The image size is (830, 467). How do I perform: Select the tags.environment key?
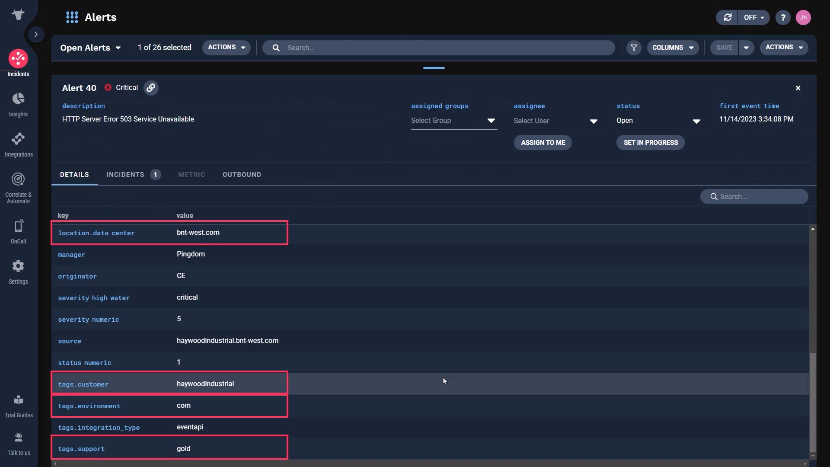[89, 406]
